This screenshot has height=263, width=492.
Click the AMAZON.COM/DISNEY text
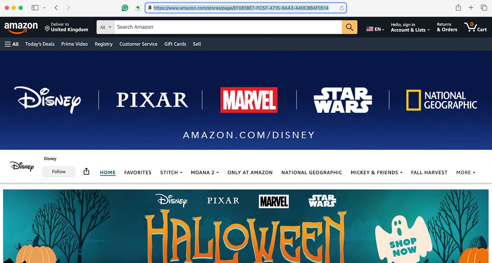[x=249, y=135]
